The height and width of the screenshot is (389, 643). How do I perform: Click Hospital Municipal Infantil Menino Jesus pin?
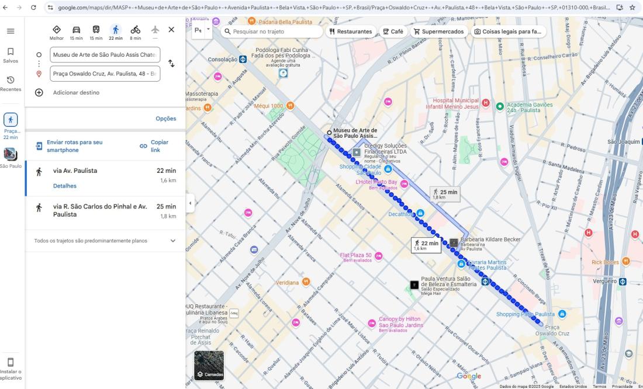[486, 103]
